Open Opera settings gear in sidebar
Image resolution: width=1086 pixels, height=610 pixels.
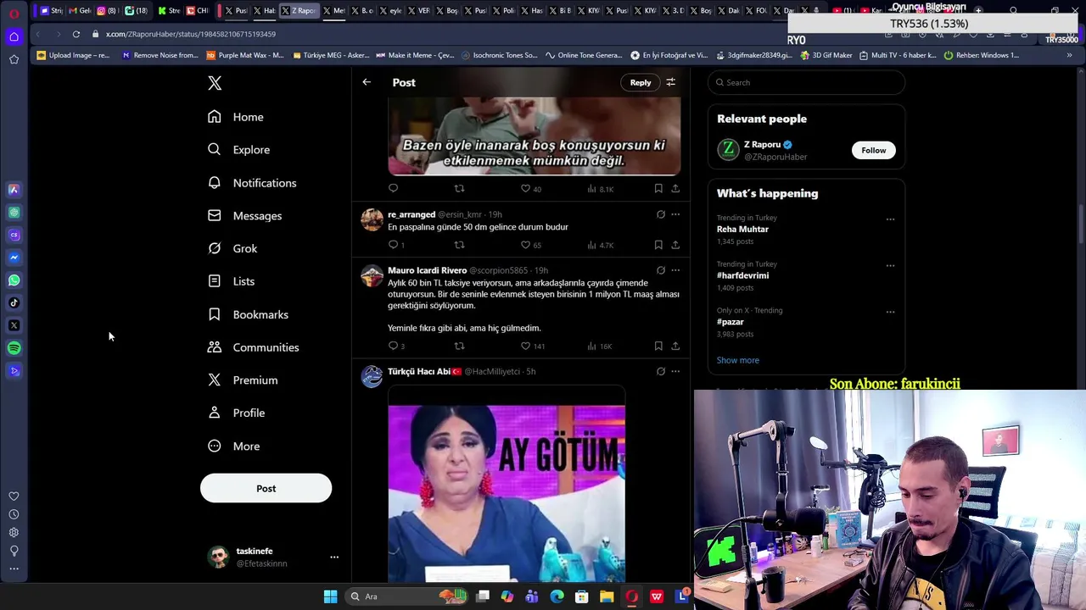click(14, 533)
